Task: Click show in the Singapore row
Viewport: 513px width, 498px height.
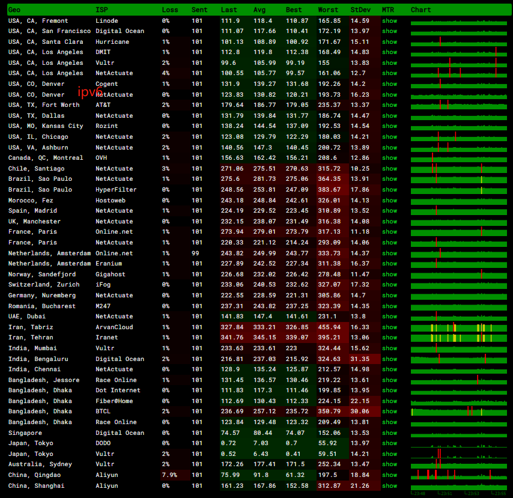Action: click(390, 433)
